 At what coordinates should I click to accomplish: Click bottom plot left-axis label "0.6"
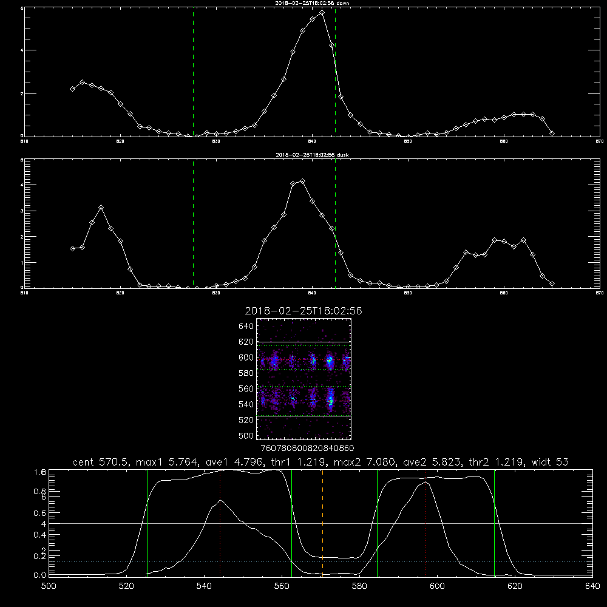[x=40, y=513]
